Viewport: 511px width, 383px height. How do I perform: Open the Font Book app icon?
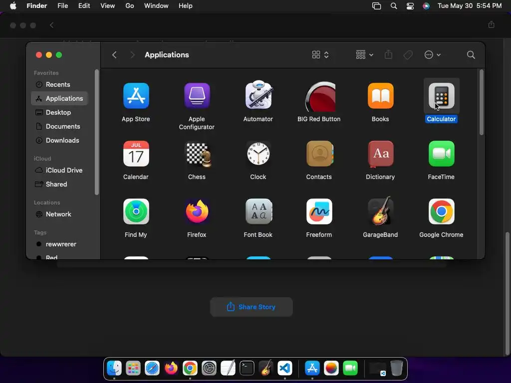pos(258,211)
